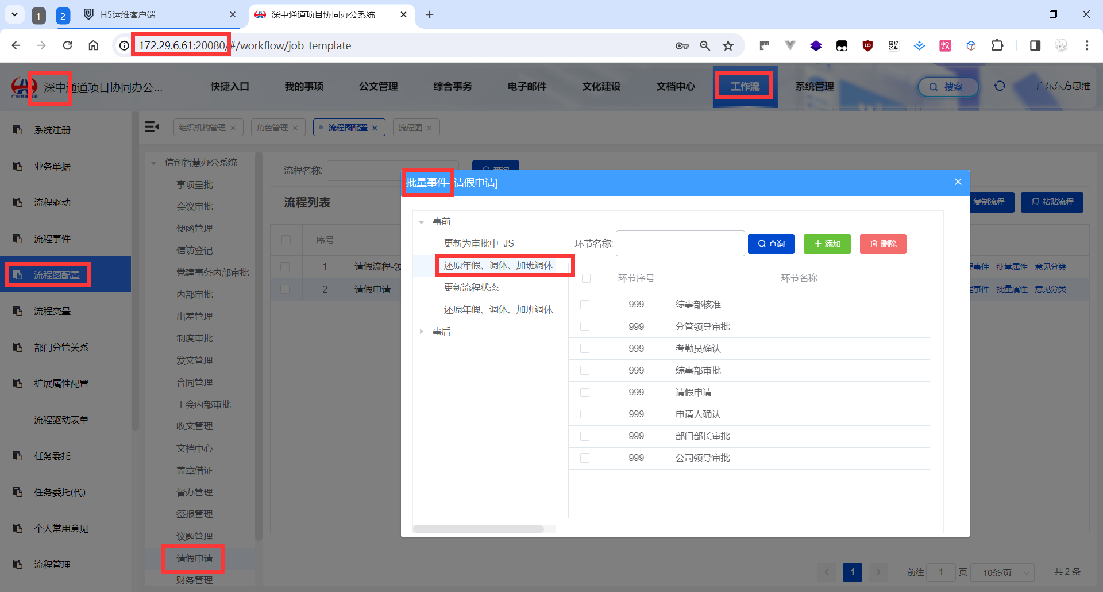Open the password key icon in address bar
This screenshot has height=592, width=1103.
click(682, 45)
